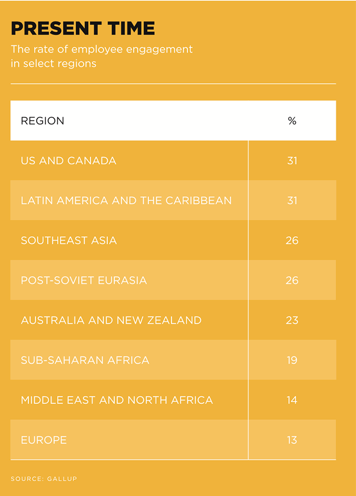
Task: Click the EUROPE row label
Action: click(44, 440)
